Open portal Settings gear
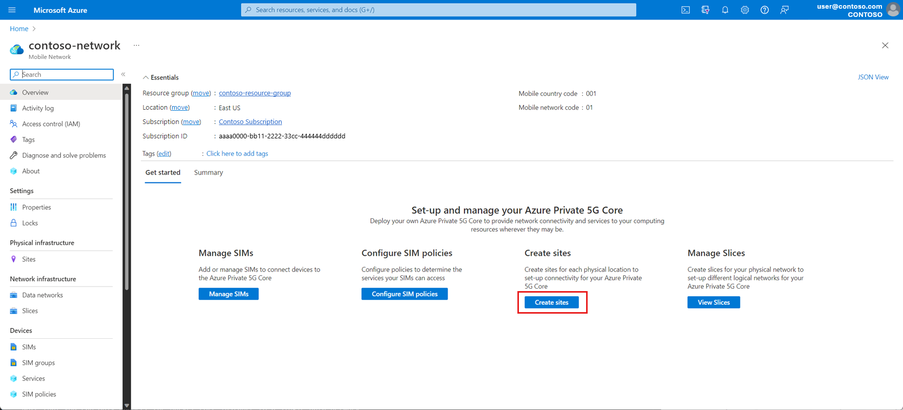 click(745, 10)
